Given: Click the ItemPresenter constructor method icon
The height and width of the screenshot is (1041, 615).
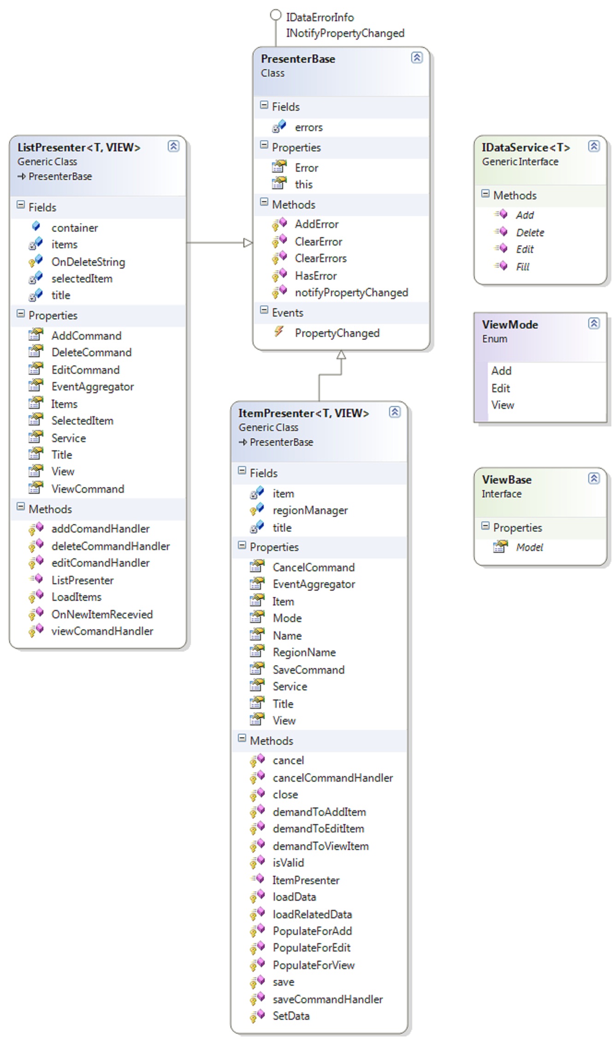Looking at the screenshot, I should 257,879.
